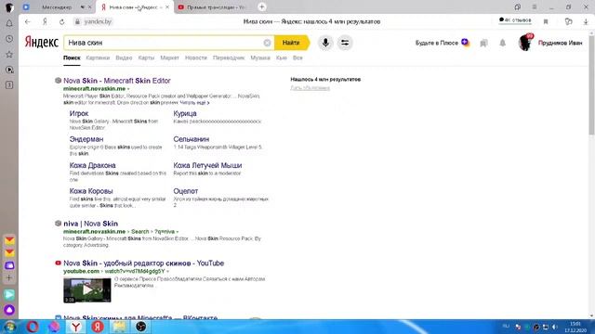Open OBS Studio from taskbar
This screenshot has height=334, width=595.
click(x=140, y=327)
